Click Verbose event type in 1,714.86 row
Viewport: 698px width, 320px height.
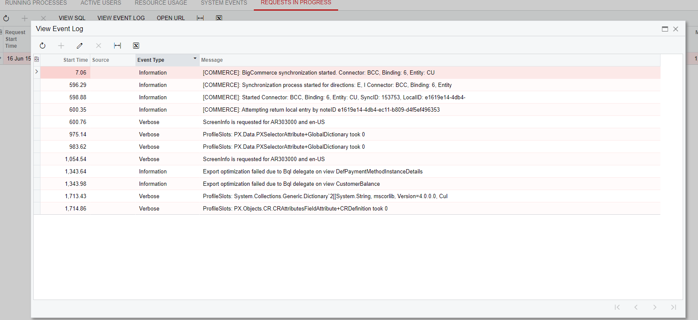tap(149, 209)
